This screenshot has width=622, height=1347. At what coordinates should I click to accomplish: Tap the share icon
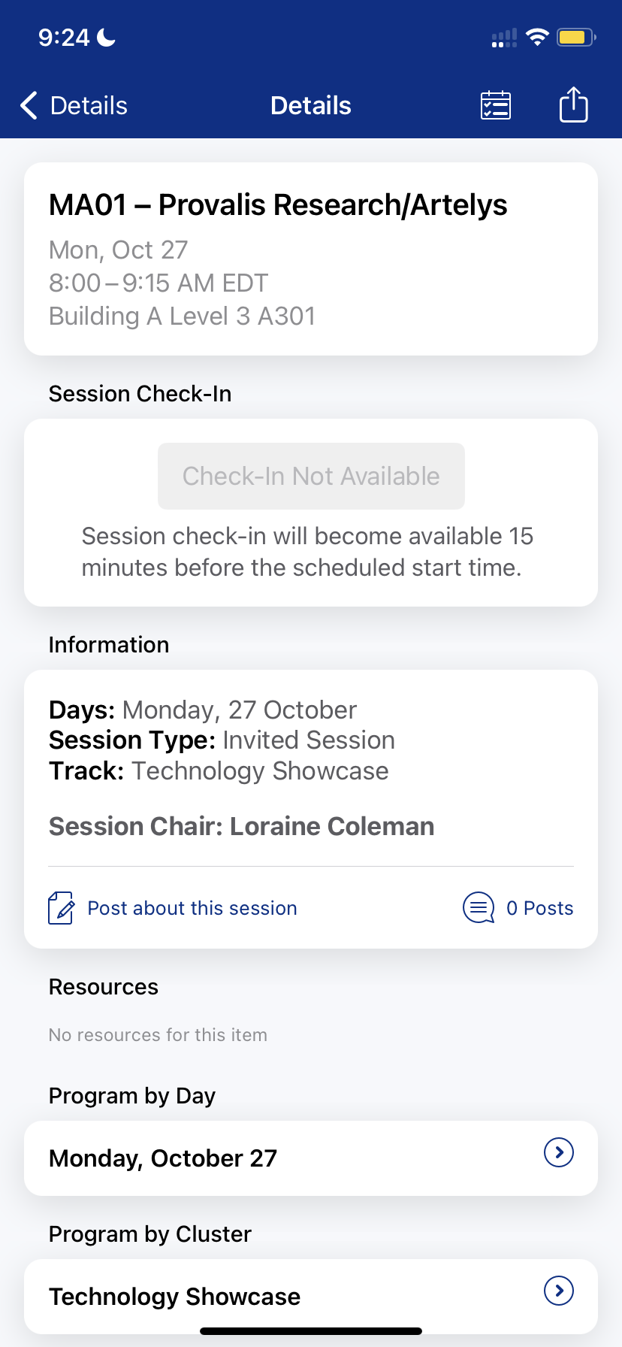[573, 104]
